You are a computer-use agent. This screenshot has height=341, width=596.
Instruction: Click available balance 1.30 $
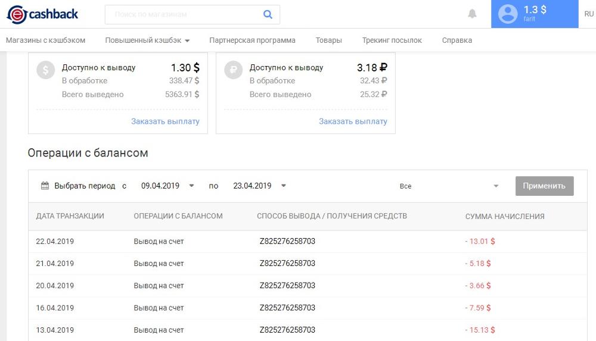(185, 68)
